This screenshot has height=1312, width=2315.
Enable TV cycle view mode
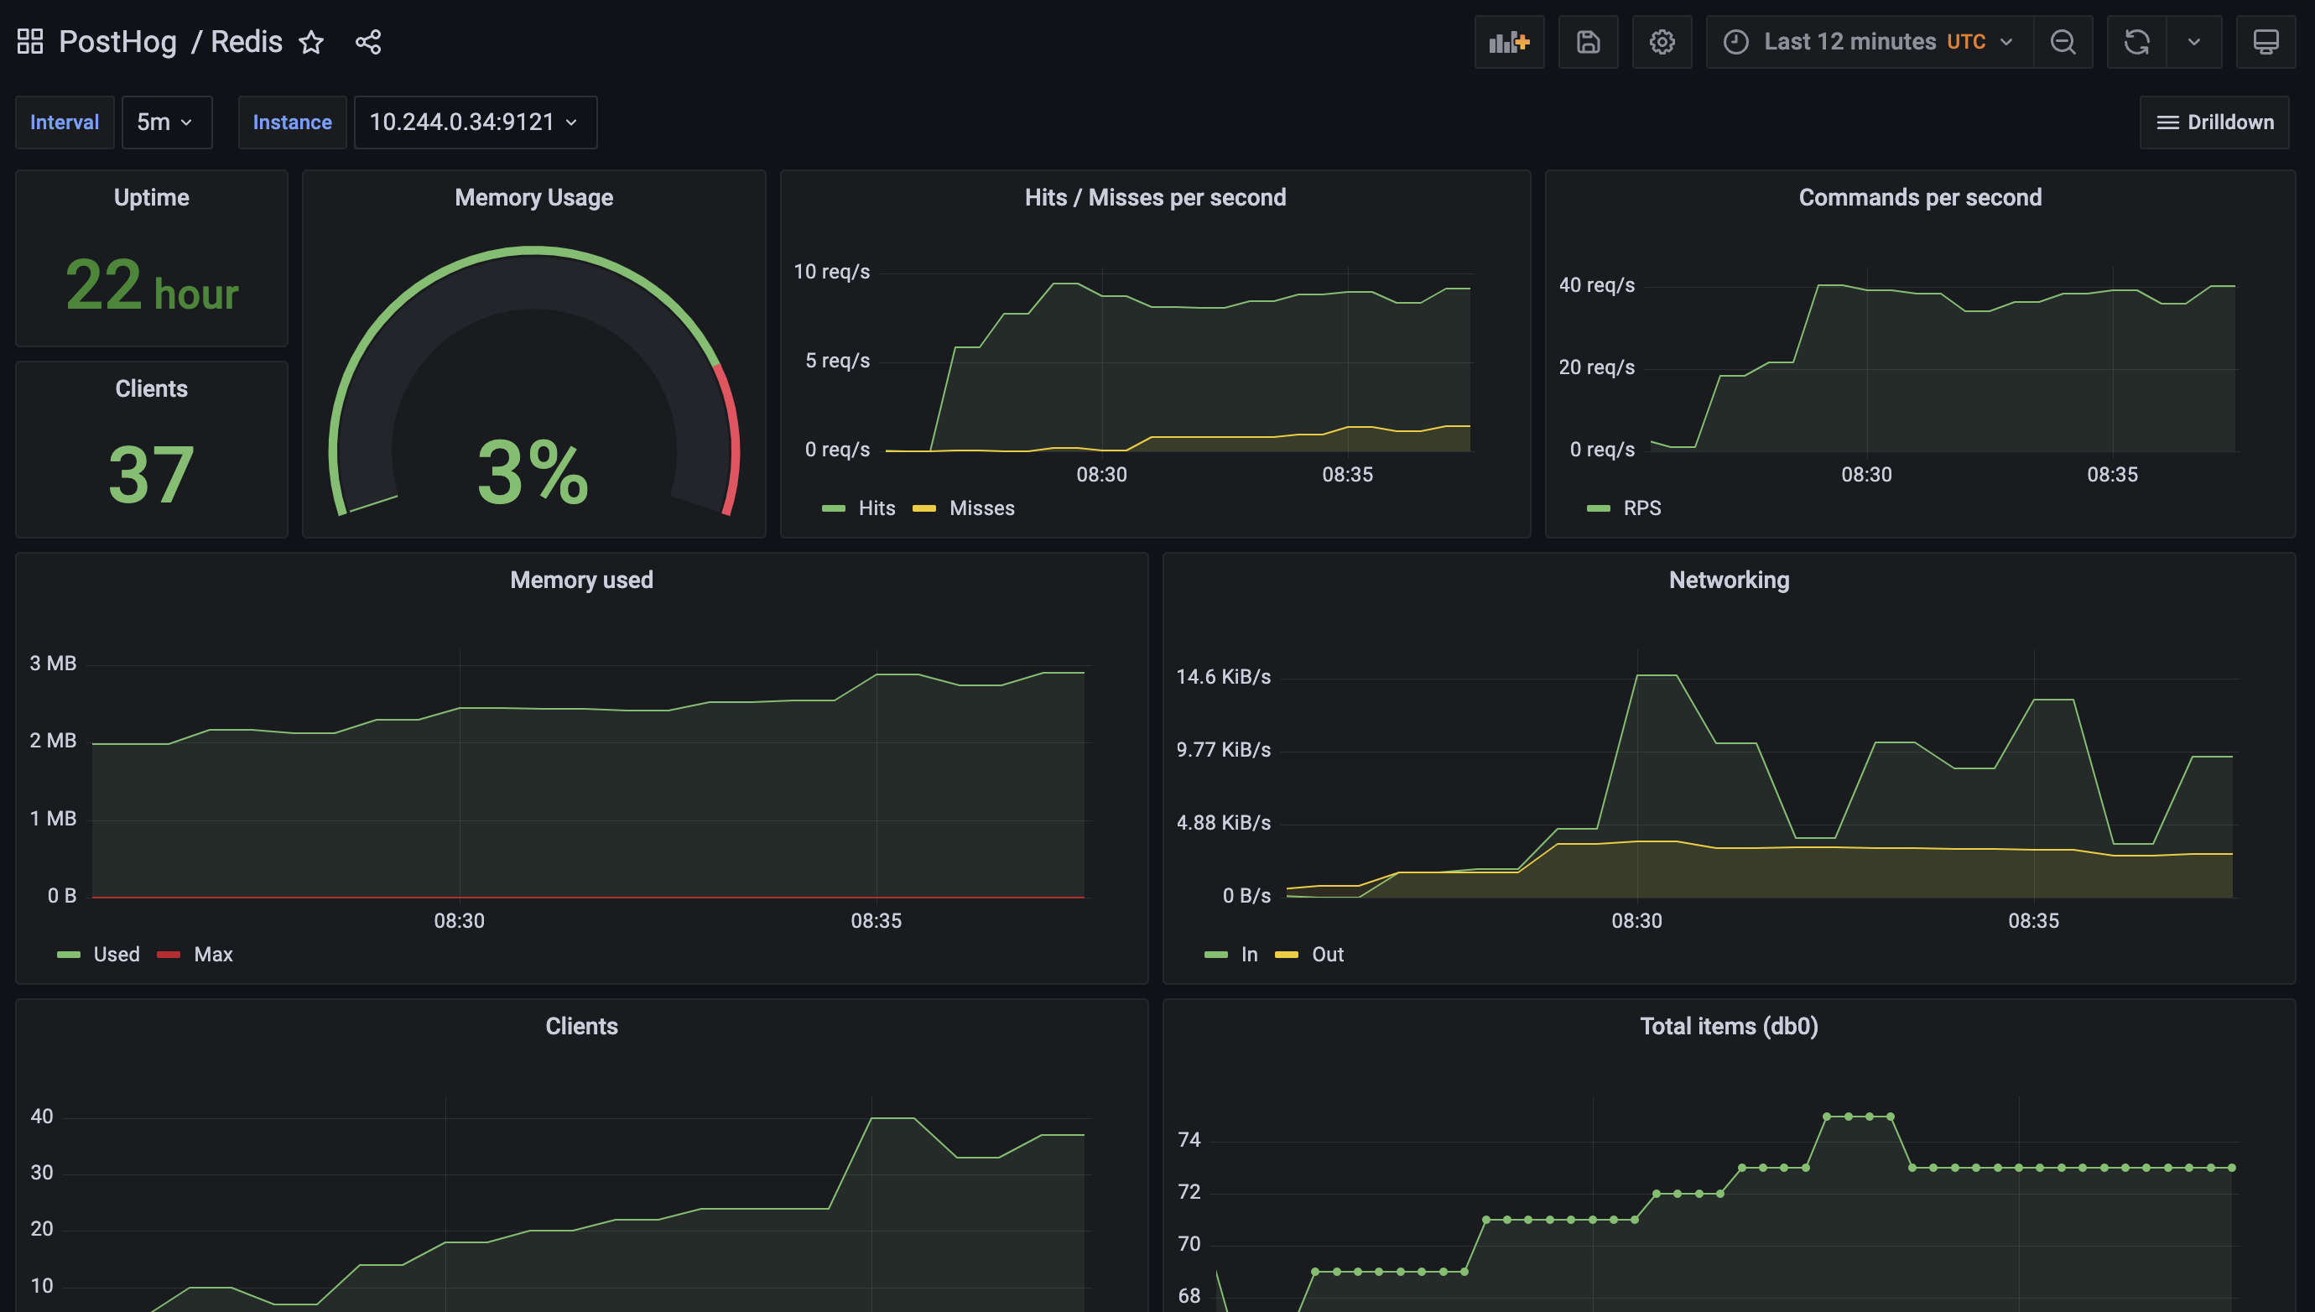tap(2266, 41)
